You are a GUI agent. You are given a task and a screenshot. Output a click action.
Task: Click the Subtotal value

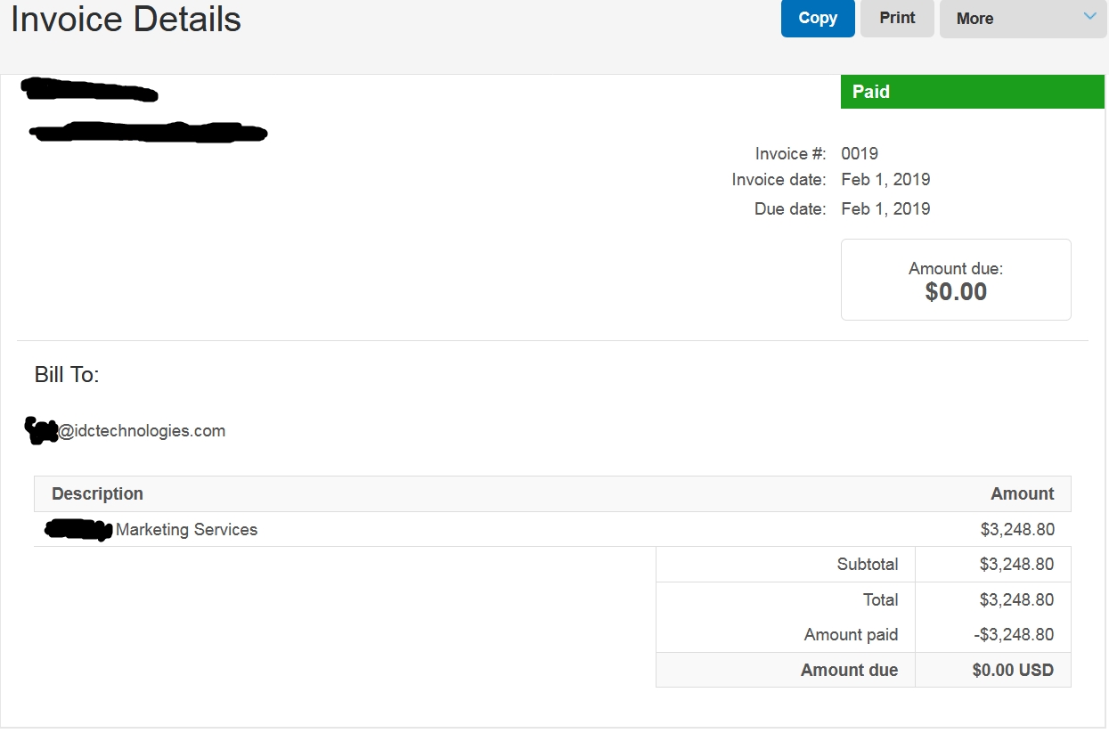point(1017,564)
